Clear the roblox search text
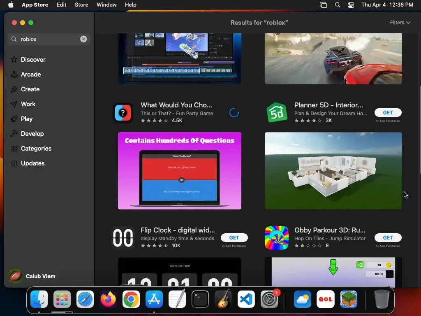Image resolution: width=421 pixels, height=316 pixels. [x=83, y=39]
